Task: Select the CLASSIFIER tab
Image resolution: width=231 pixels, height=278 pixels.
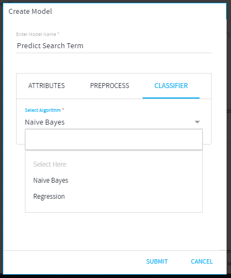Action: (x=171, y=86)
